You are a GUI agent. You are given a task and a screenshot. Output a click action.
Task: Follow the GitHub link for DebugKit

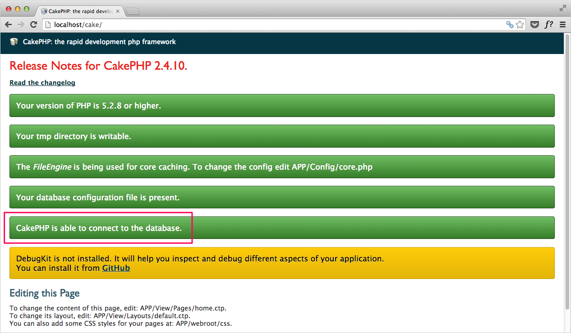pos(116,268)
